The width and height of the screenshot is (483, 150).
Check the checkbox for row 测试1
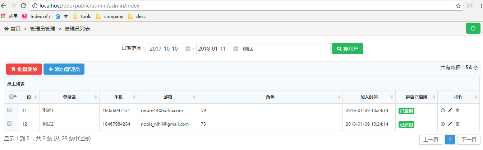[x=9, y=110]
